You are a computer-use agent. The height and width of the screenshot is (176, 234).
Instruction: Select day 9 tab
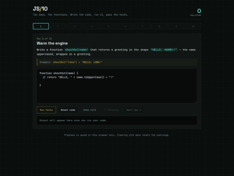(x=176, y=27)
